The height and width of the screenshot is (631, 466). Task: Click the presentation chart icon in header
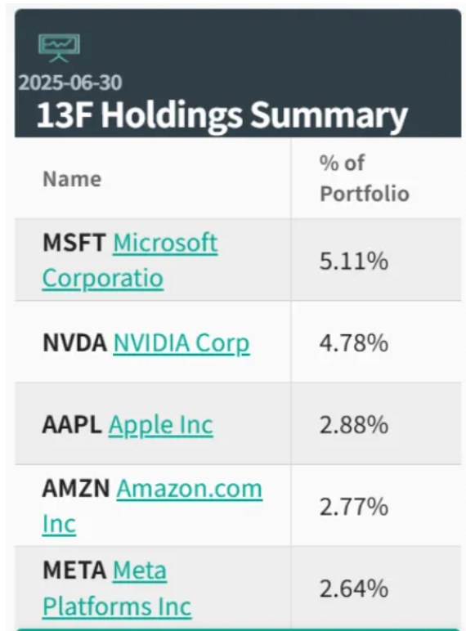click(59, 48)
